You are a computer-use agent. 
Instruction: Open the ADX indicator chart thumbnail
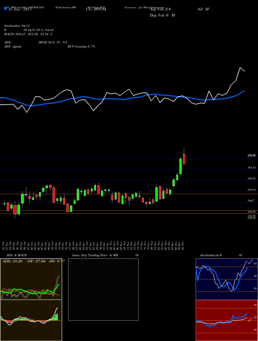coord(31,279)
